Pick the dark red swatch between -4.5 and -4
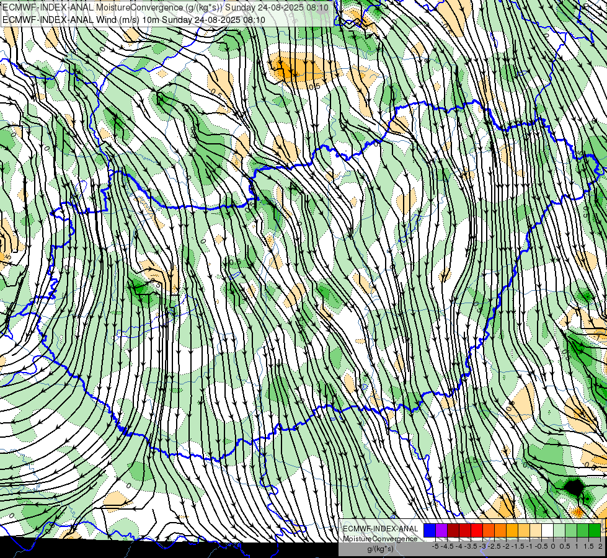Image resolution: width=607 pixels, height=558 pixels. coord(453,530)
